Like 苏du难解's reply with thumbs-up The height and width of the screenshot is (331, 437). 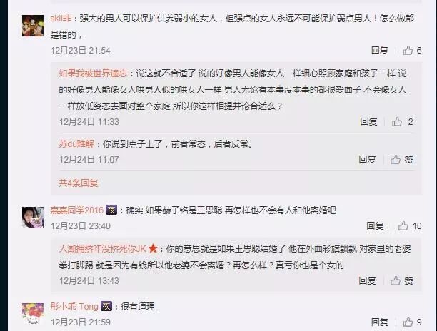[x=401, y=160]
